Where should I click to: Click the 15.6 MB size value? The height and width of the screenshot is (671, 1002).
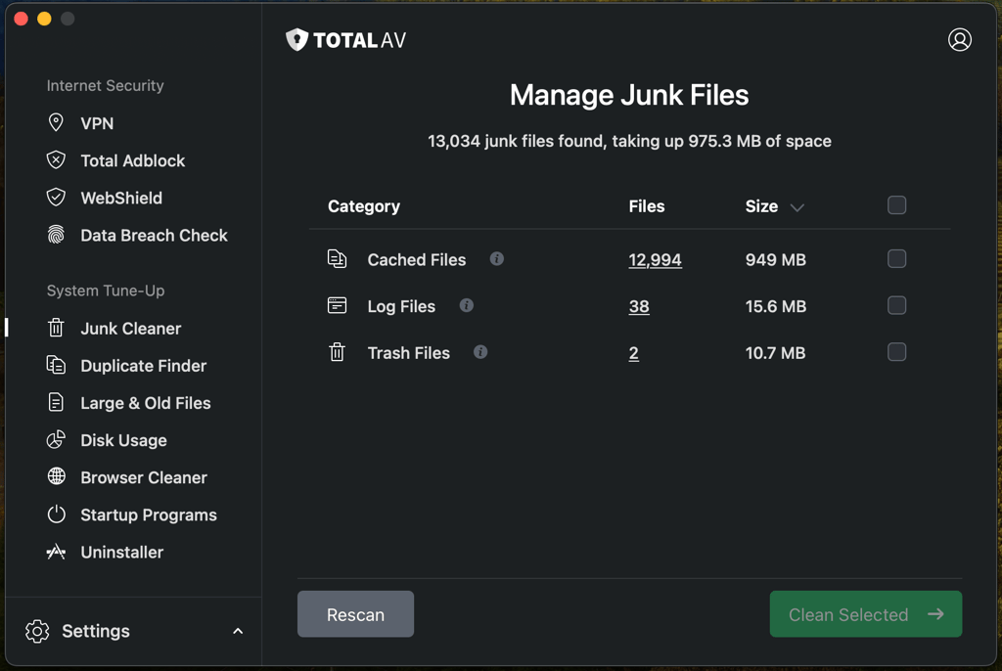pos(775,306)
